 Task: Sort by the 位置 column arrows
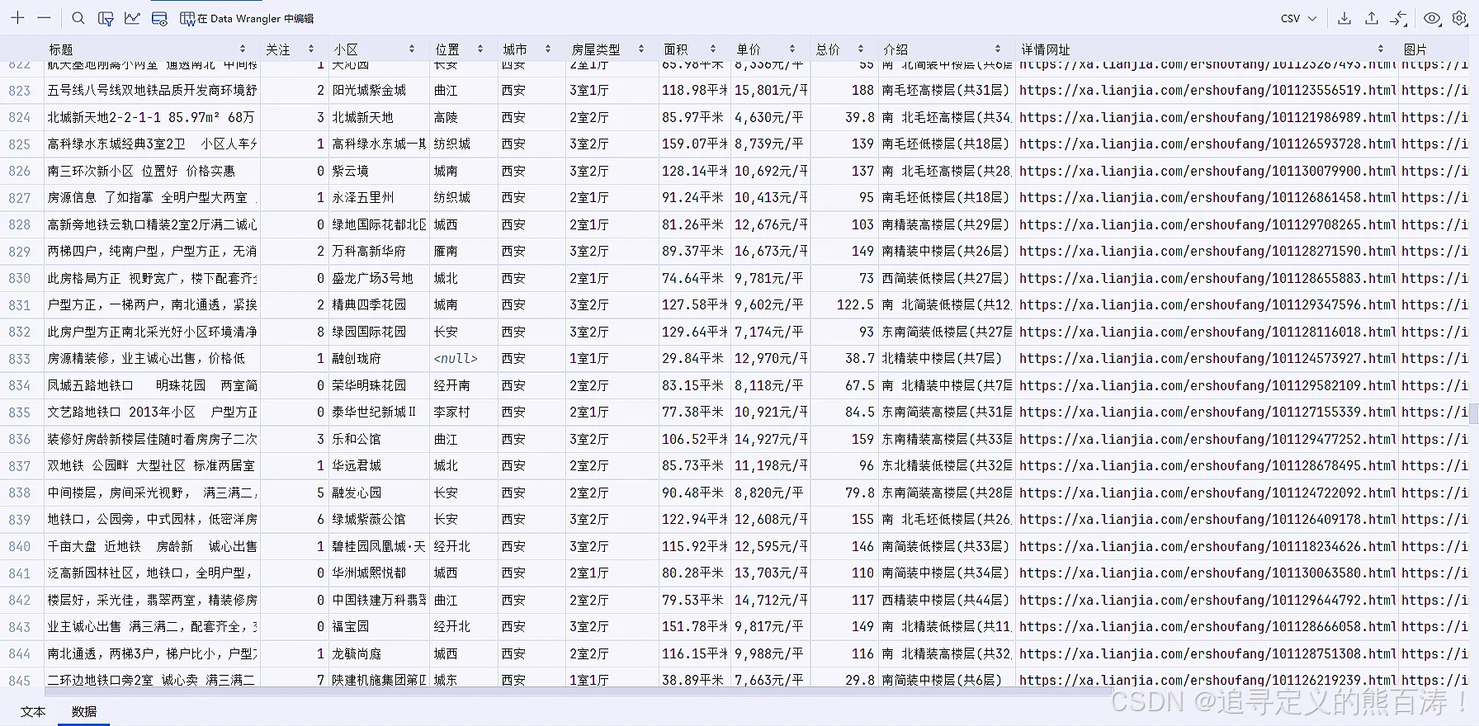[x=480, y=49]
